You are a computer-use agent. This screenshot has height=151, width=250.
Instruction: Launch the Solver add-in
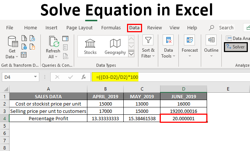236,47
